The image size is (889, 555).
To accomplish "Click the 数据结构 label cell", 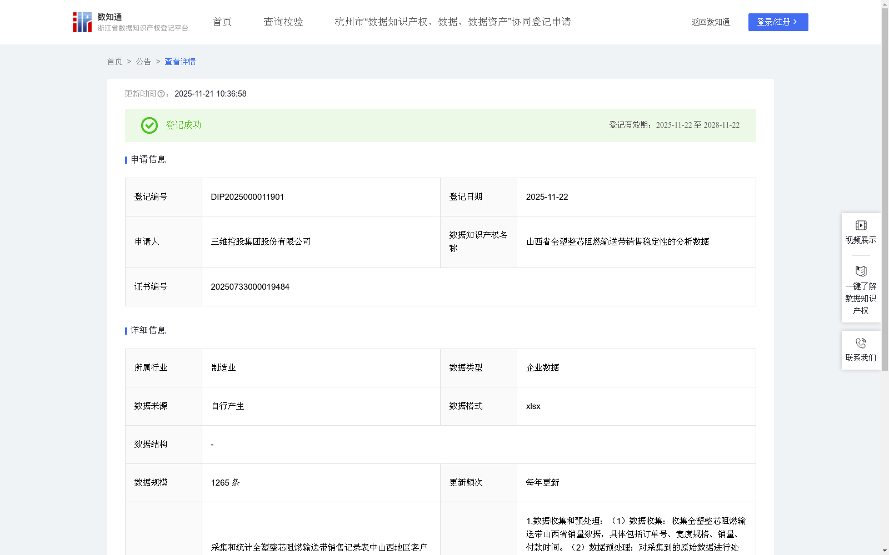I will coord(164,445).
